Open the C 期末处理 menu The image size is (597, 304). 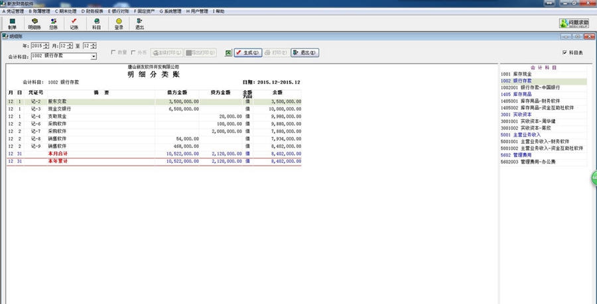[x=66, y=11]
